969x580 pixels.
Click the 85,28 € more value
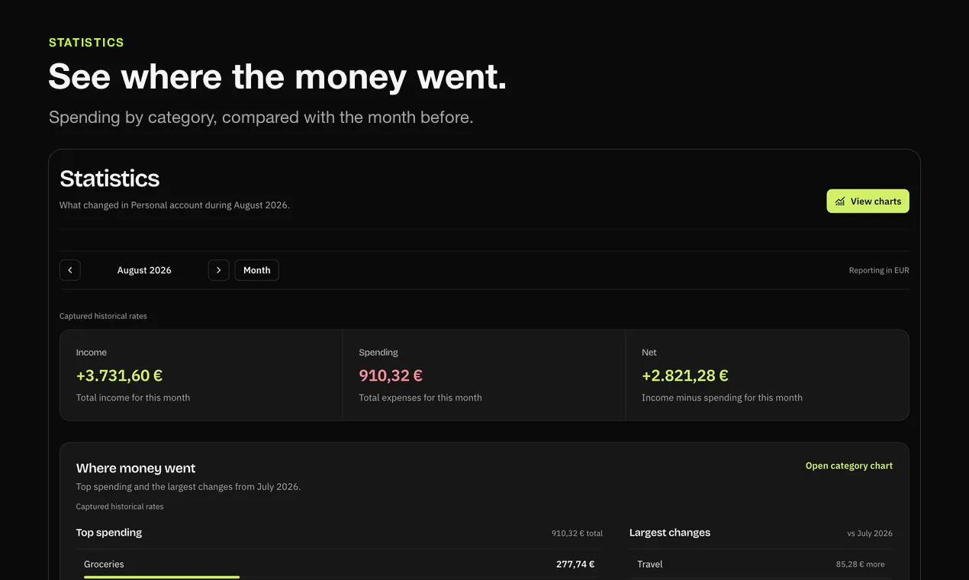(860, 565)
